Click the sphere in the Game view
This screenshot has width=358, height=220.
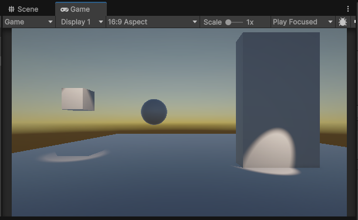coord(154,112)
